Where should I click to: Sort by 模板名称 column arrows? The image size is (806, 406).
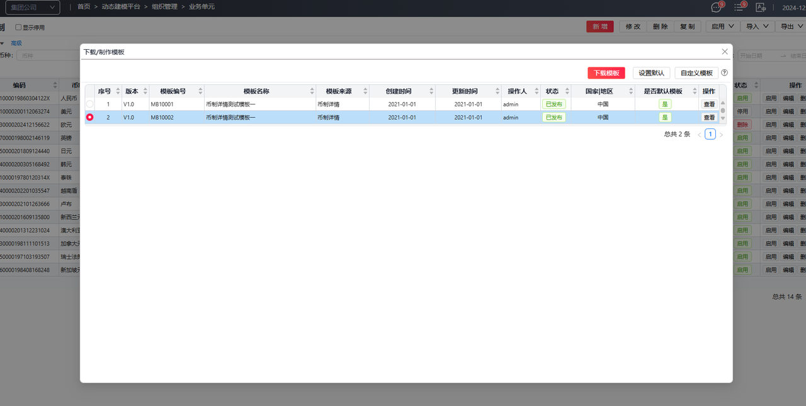311,91
